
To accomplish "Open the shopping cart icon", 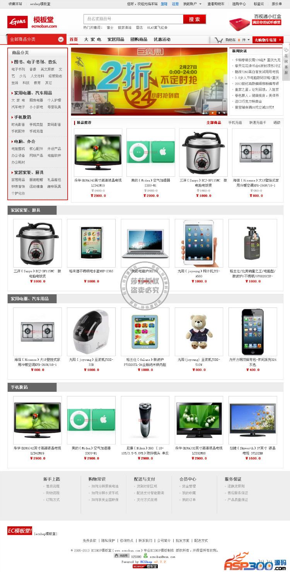I will [219, 39].
